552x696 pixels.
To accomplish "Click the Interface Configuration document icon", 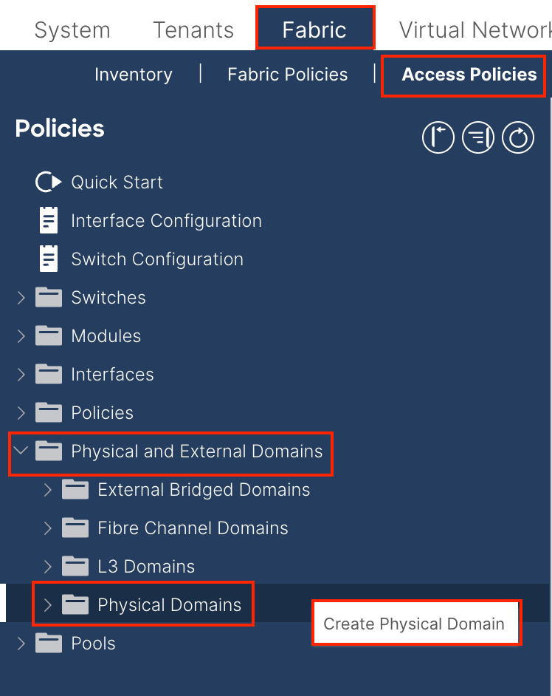I will tap(49, 221).
